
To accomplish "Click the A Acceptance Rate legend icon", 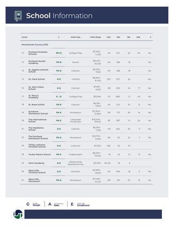I will pyautogui.click(x=50, y=204).
